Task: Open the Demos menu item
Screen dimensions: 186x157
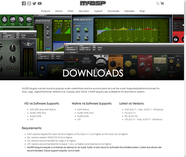Action: pos(59,11)
